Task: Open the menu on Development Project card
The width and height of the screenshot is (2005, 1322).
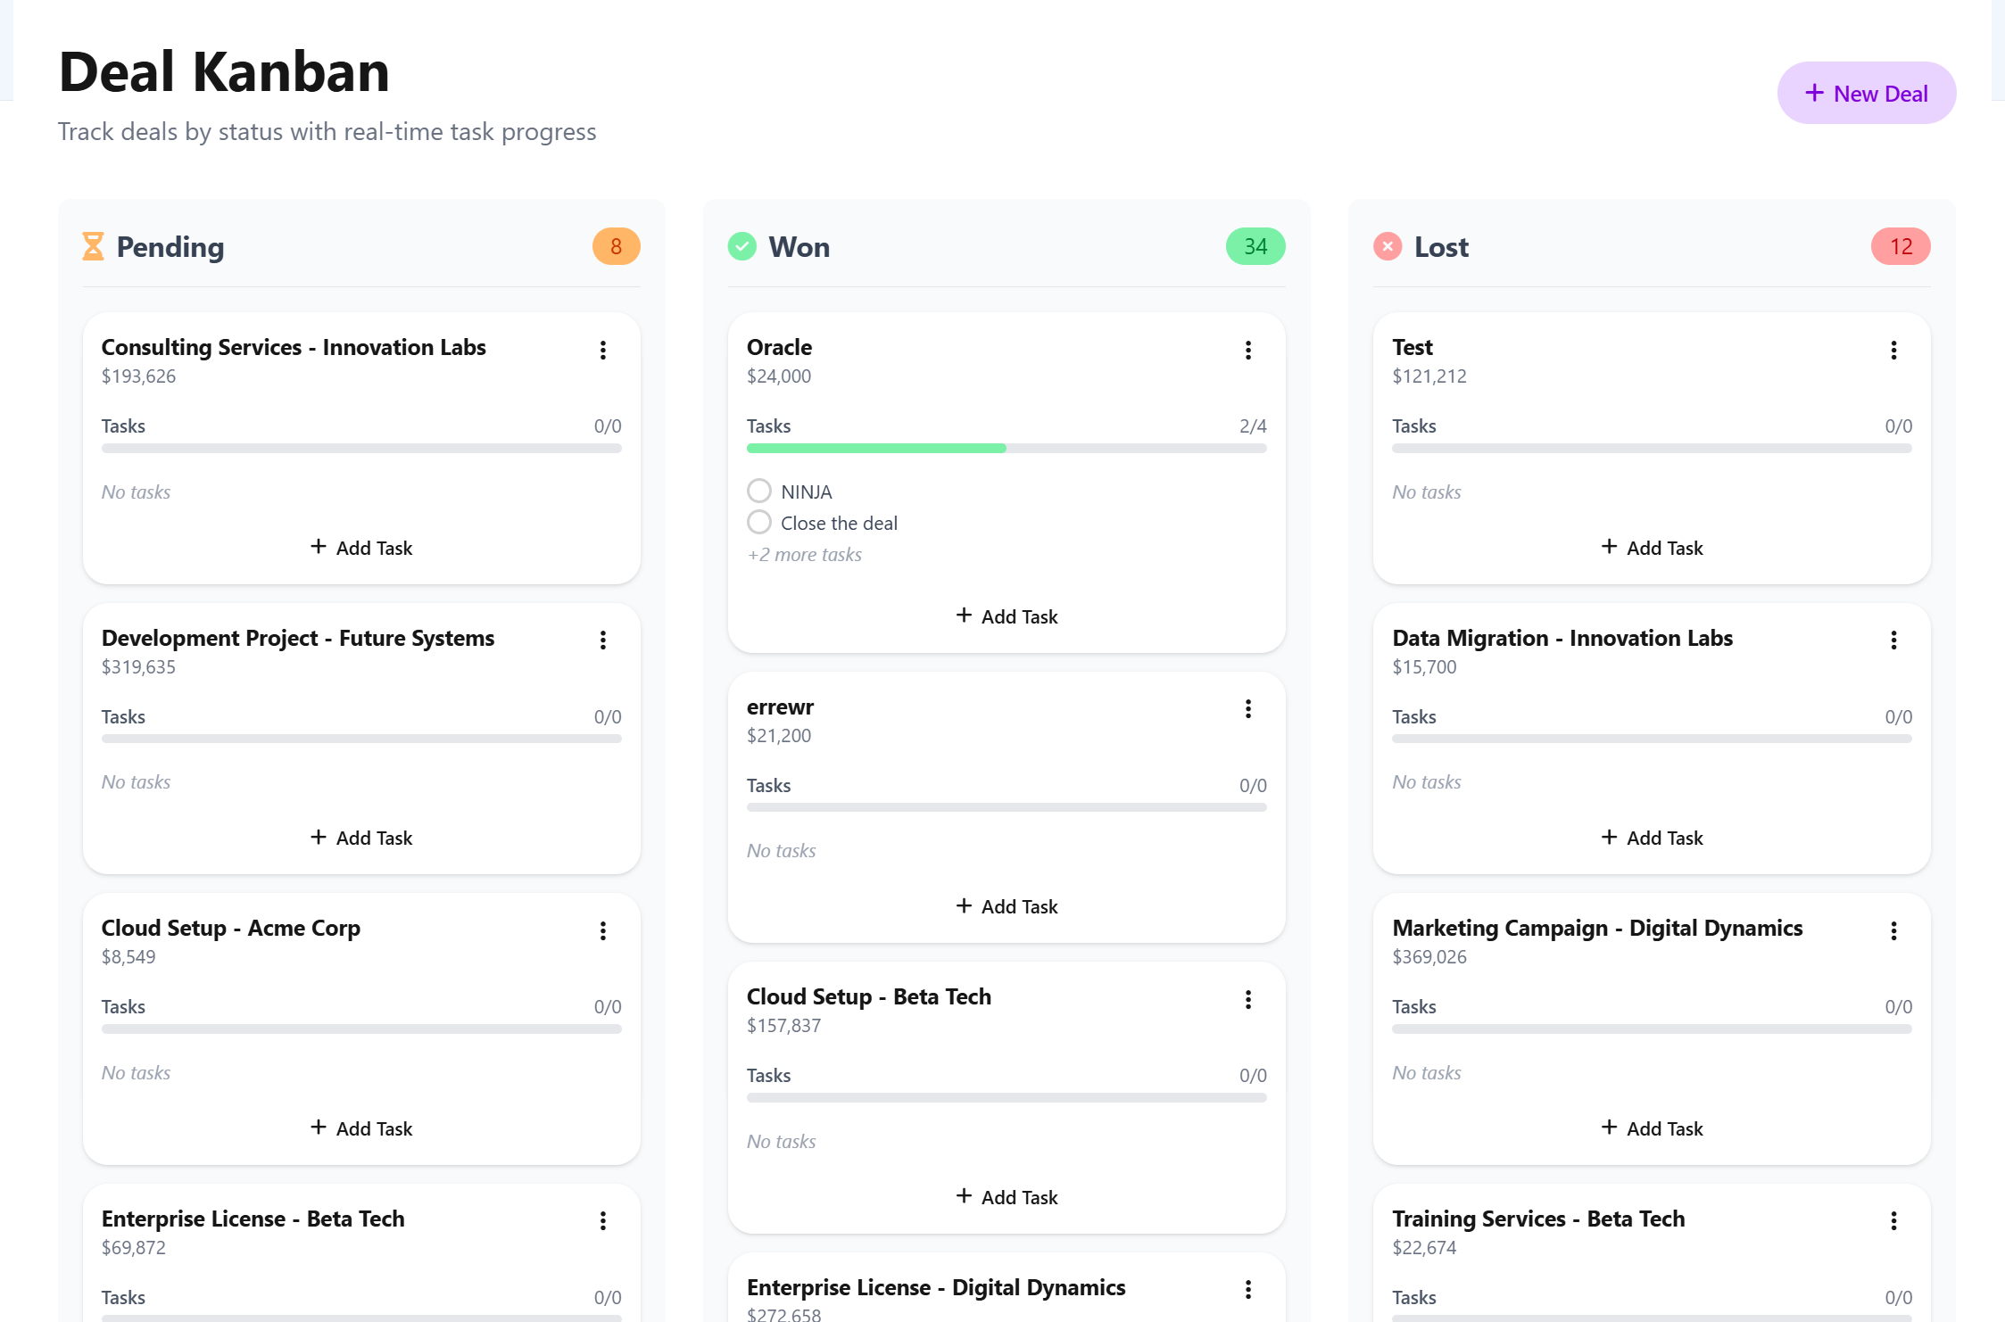Action: (603, 640)
